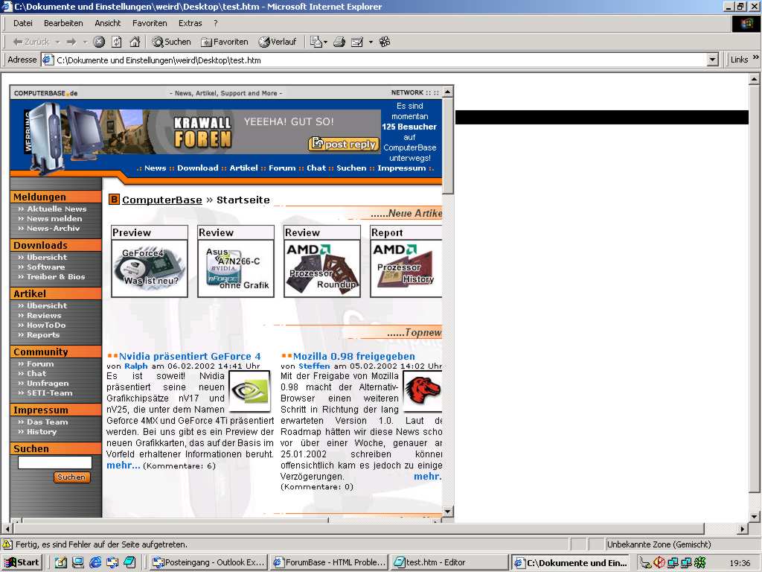Expand the edit button dropdown arrow
Viewport: 762px width, 572px height.
coord(371,42)
